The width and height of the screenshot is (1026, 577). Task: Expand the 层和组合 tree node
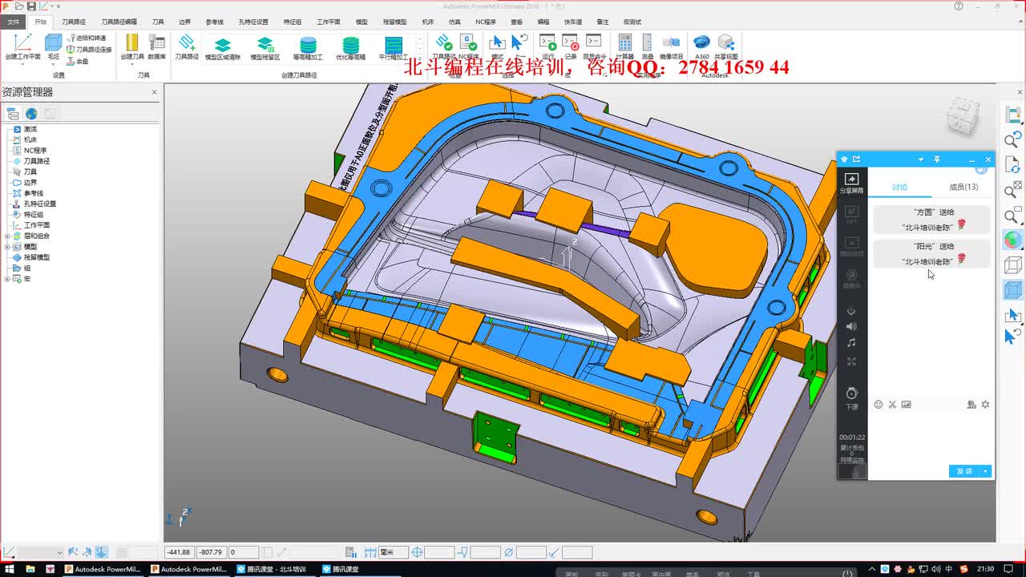7,236
